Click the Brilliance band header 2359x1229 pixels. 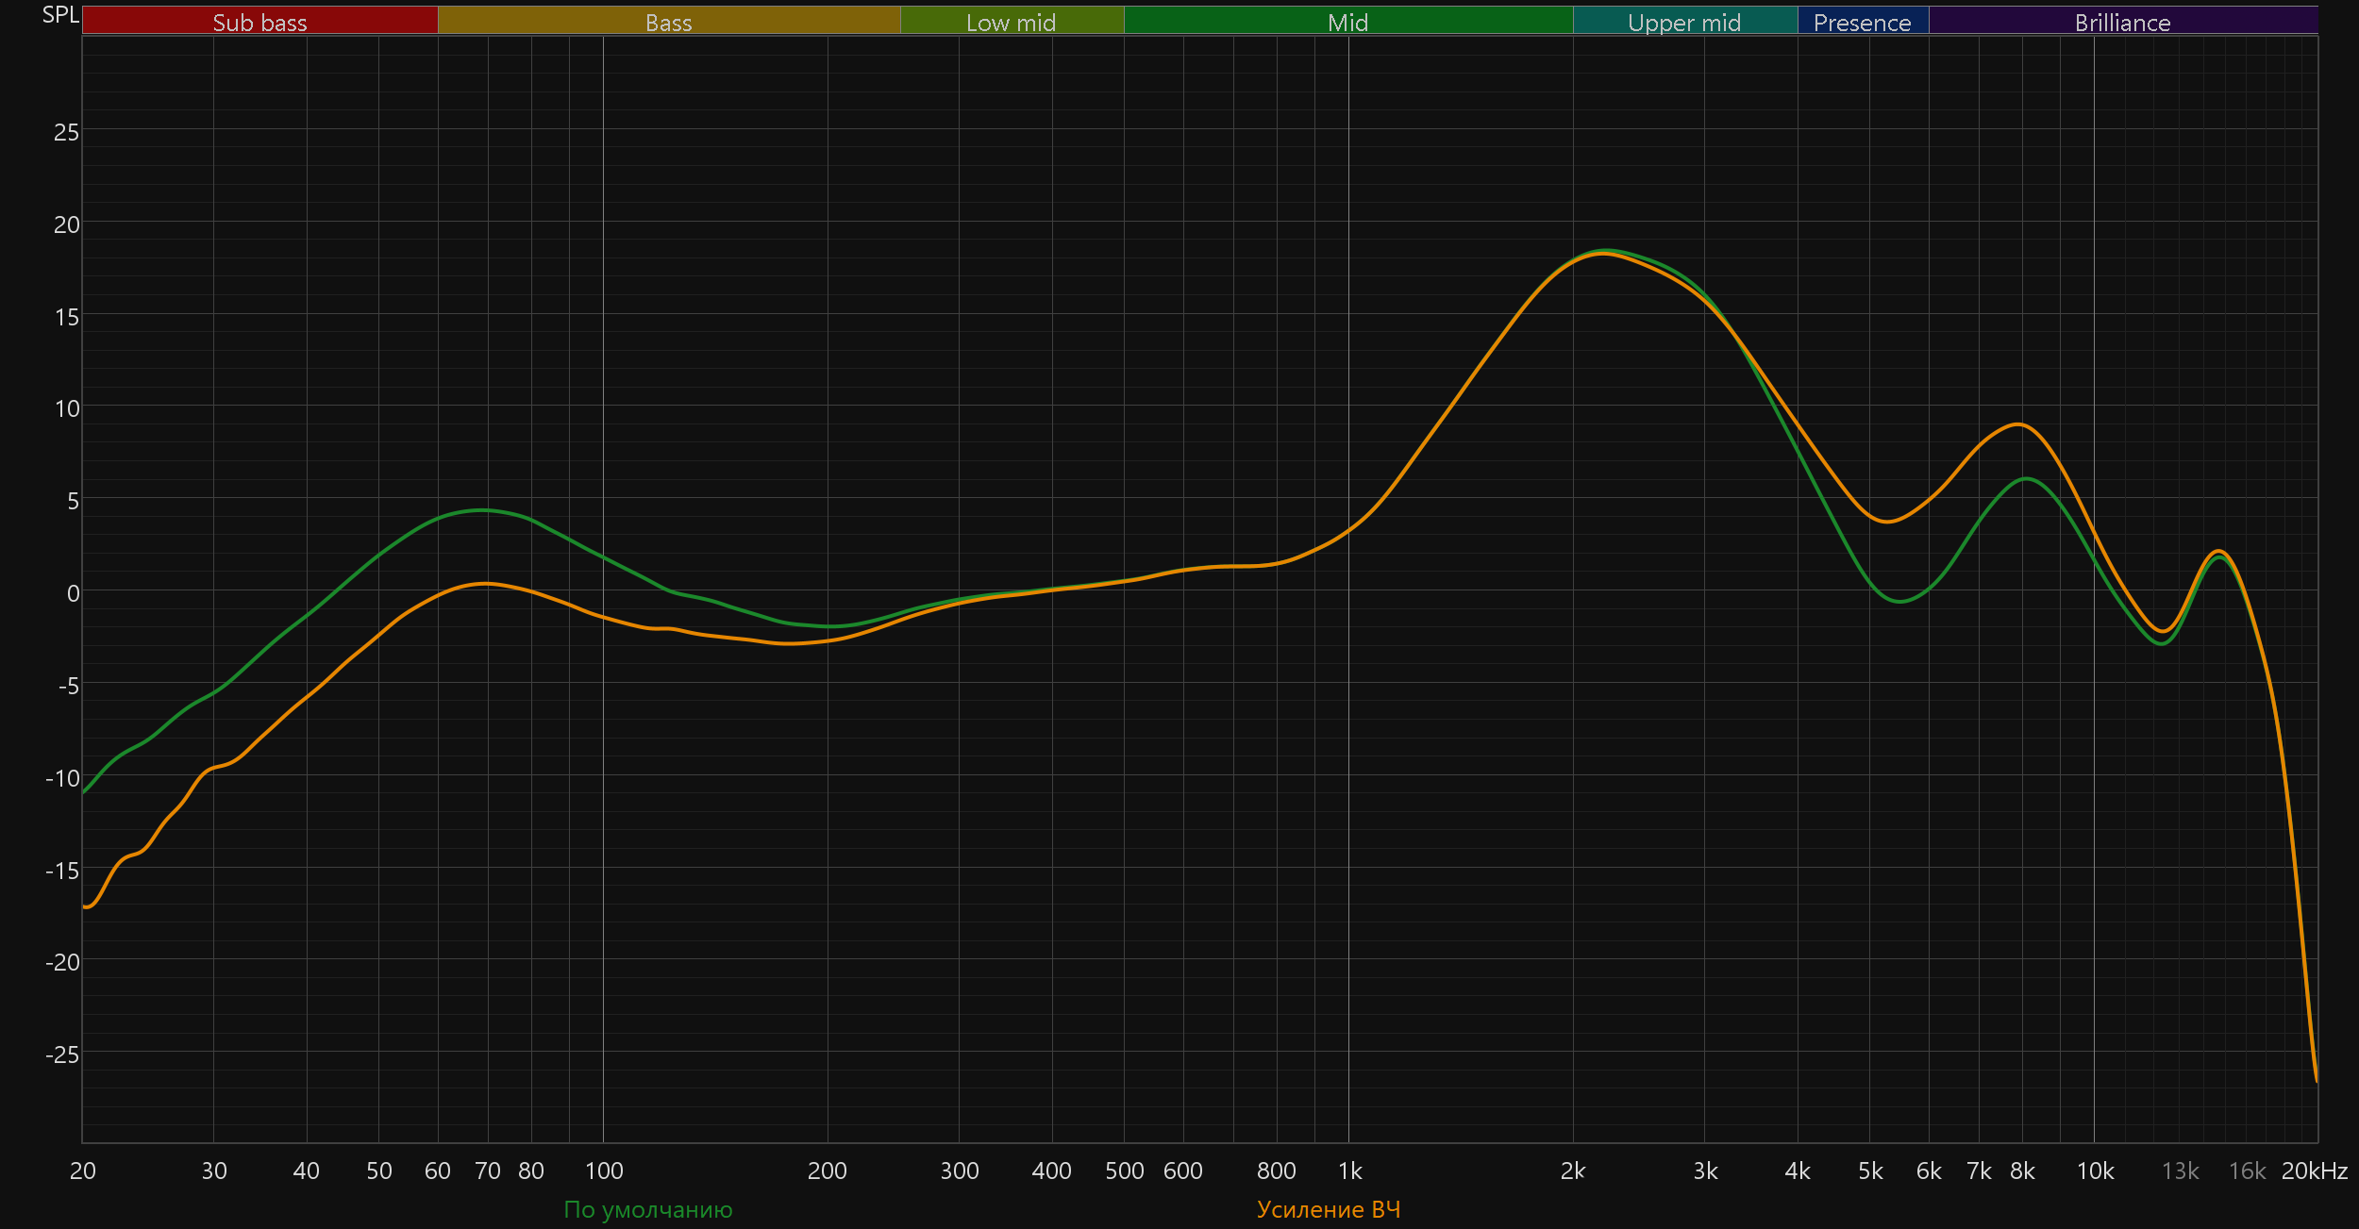2122,22
